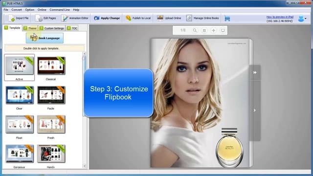Switch to the Theme tab
This screenshot has height=176, width=313.
coord(30,28)
